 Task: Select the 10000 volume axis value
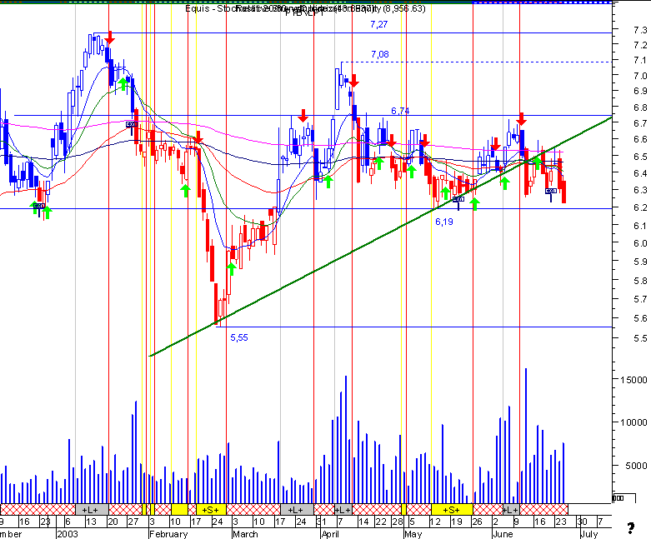[x=633, y=422]
